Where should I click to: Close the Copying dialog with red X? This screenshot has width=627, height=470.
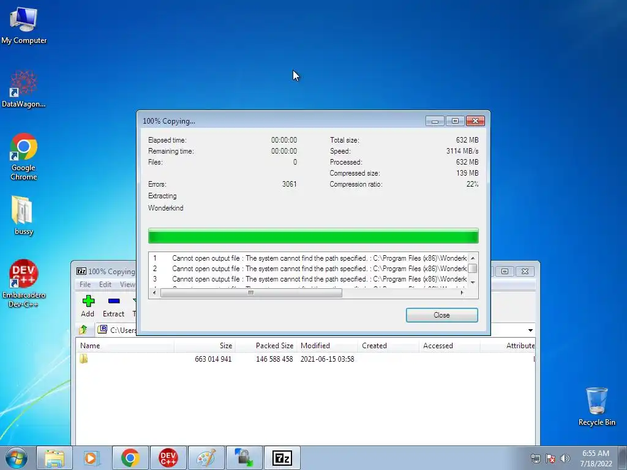pyautogui.click(x=475, y=121)
